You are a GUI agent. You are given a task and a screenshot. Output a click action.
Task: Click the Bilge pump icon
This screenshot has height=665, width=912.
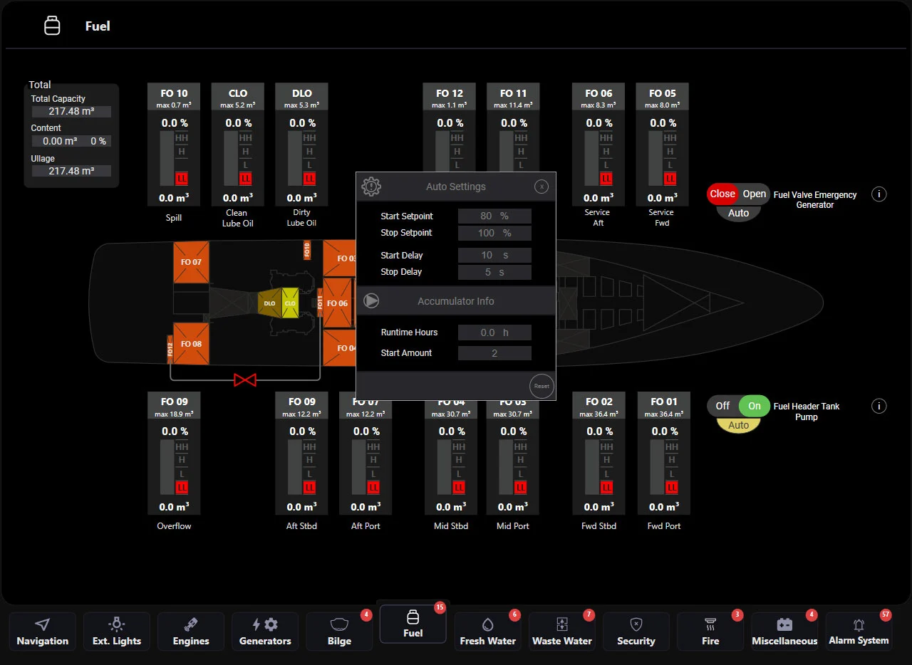coord(338,625)
